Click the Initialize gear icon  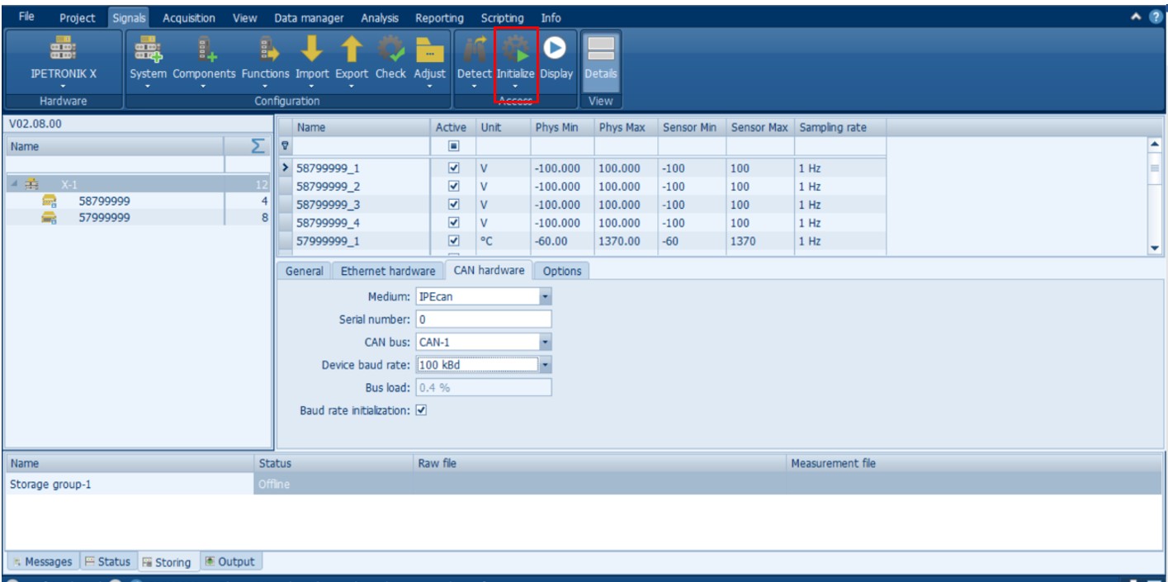click(x=516, y=51)
